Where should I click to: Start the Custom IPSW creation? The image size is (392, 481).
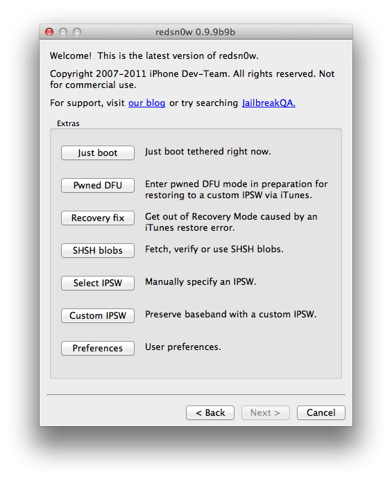click(98, 315)
